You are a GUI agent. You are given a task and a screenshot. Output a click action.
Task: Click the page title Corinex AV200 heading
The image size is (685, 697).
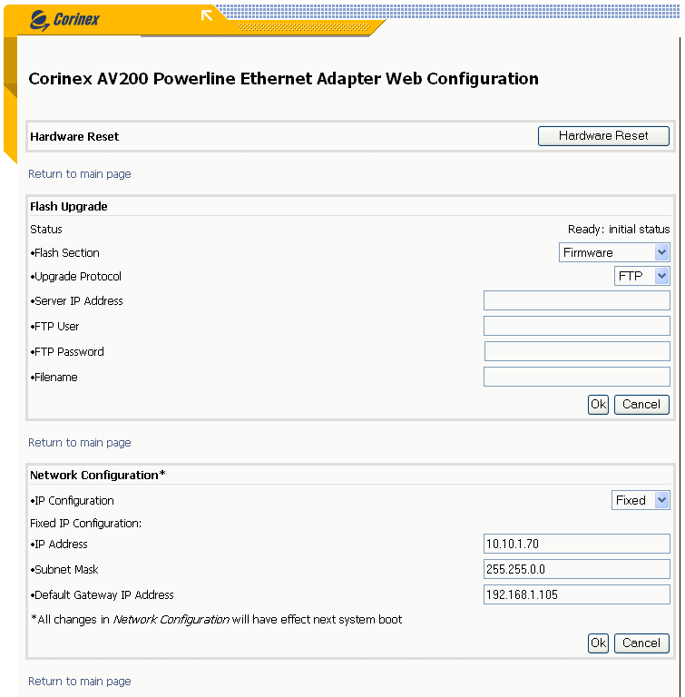pos(284,79)
